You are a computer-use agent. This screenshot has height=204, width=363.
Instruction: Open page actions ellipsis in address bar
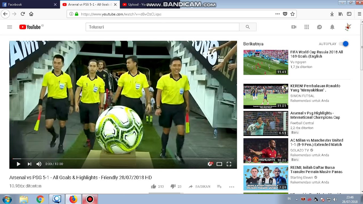pyautogui.click(x=277, y=14)
